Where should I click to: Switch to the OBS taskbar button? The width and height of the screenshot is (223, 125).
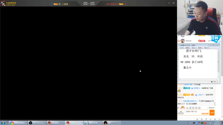[x=37, y=123]
